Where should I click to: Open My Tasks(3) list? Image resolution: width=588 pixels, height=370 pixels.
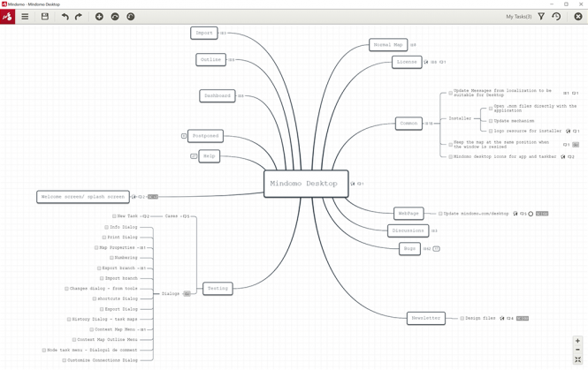(519, 17)
